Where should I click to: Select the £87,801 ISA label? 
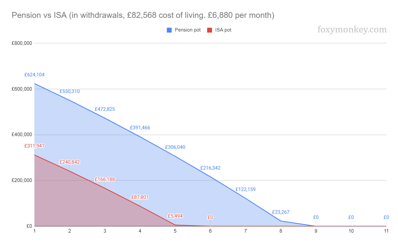click(x=140, y=197)
